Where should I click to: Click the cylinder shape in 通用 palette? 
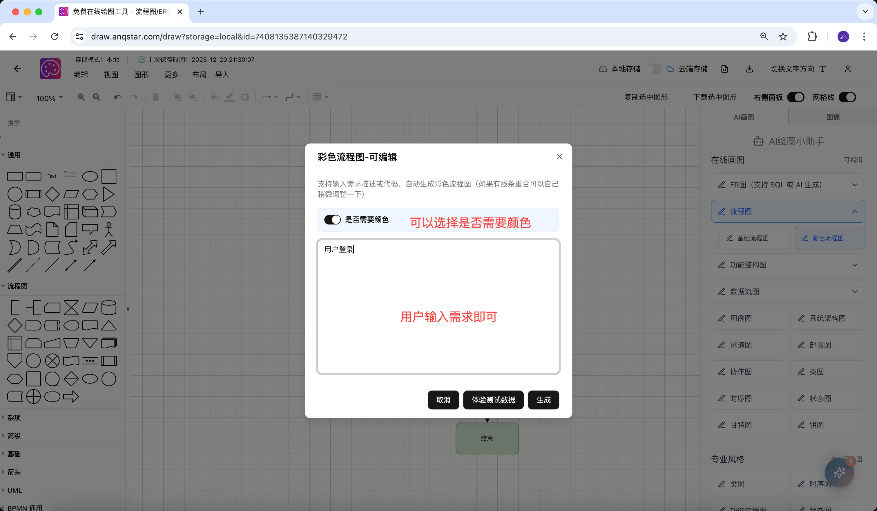point(15,212)
